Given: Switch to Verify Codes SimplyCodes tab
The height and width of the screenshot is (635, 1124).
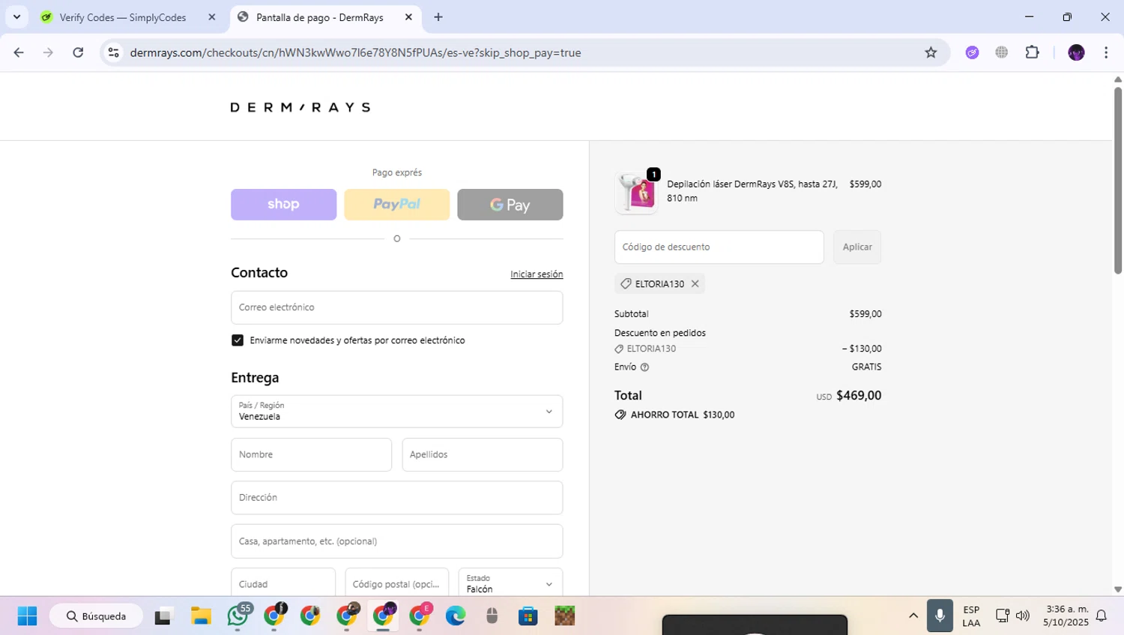Looking at the screenshot, I should click(123, 17).
